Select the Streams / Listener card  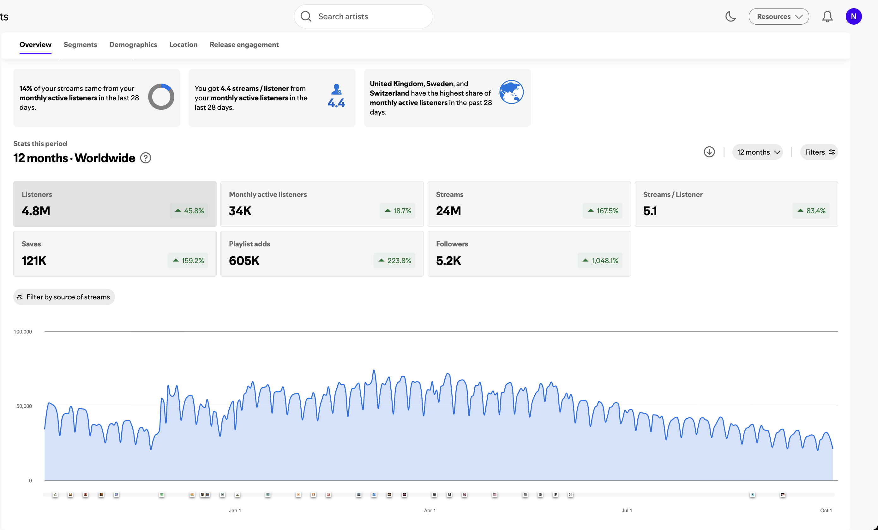736,204
